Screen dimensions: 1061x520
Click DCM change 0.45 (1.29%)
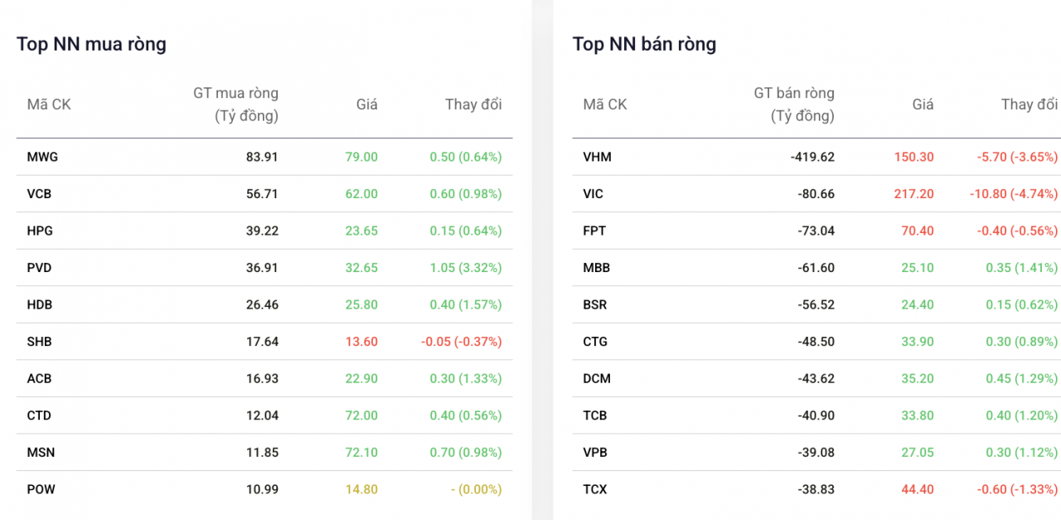point(1022,378)
